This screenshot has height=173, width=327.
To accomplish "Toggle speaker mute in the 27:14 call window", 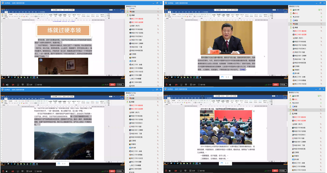I will pos(7,171).
